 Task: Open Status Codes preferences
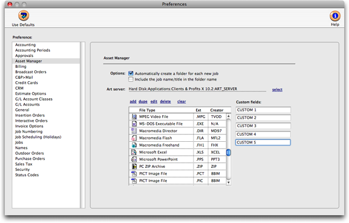pyautogui.click(x=46, y=175)
